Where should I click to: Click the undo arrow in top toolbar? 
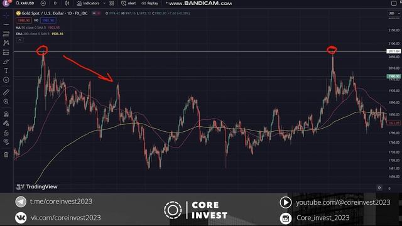(167, 3)
